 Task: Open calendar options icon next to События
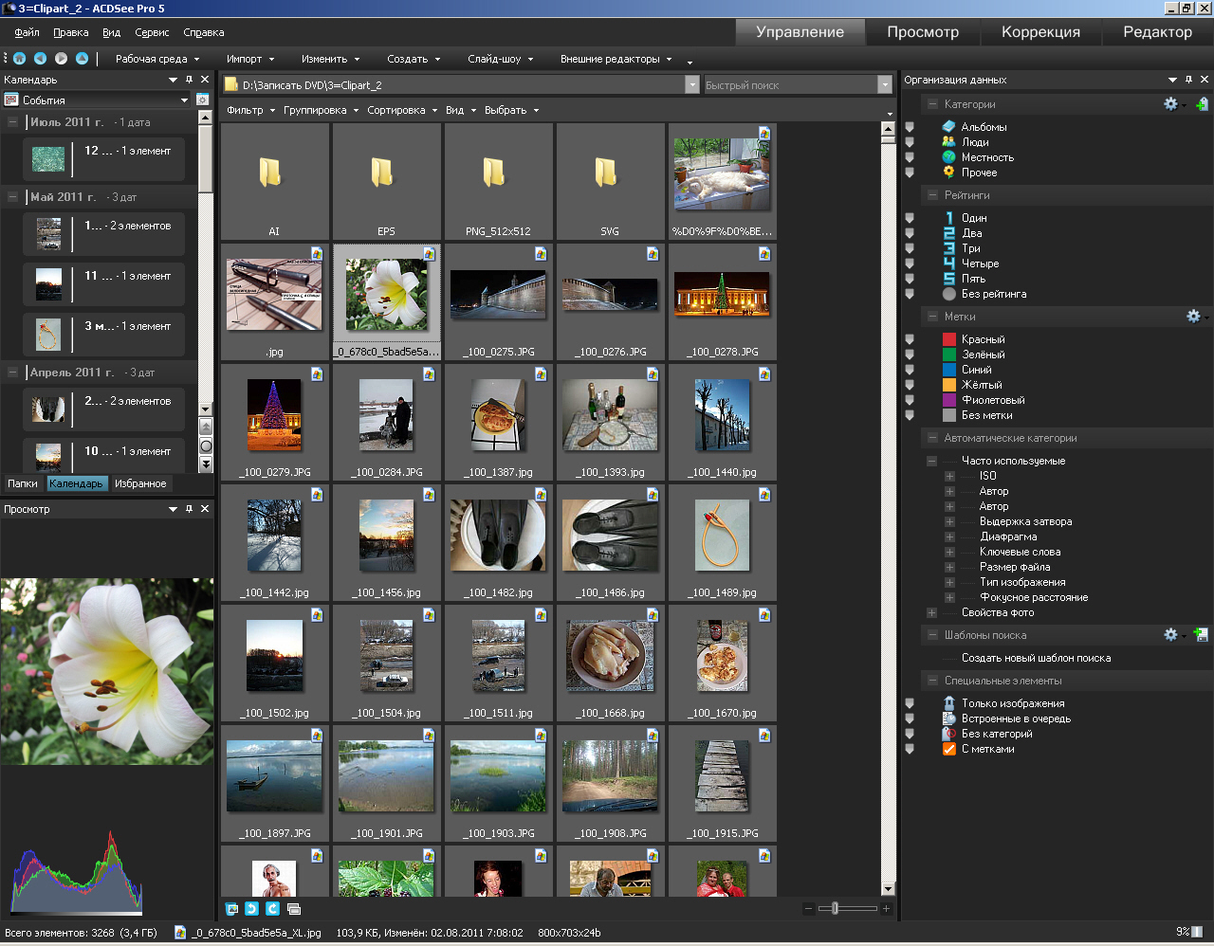pos(202,100)
